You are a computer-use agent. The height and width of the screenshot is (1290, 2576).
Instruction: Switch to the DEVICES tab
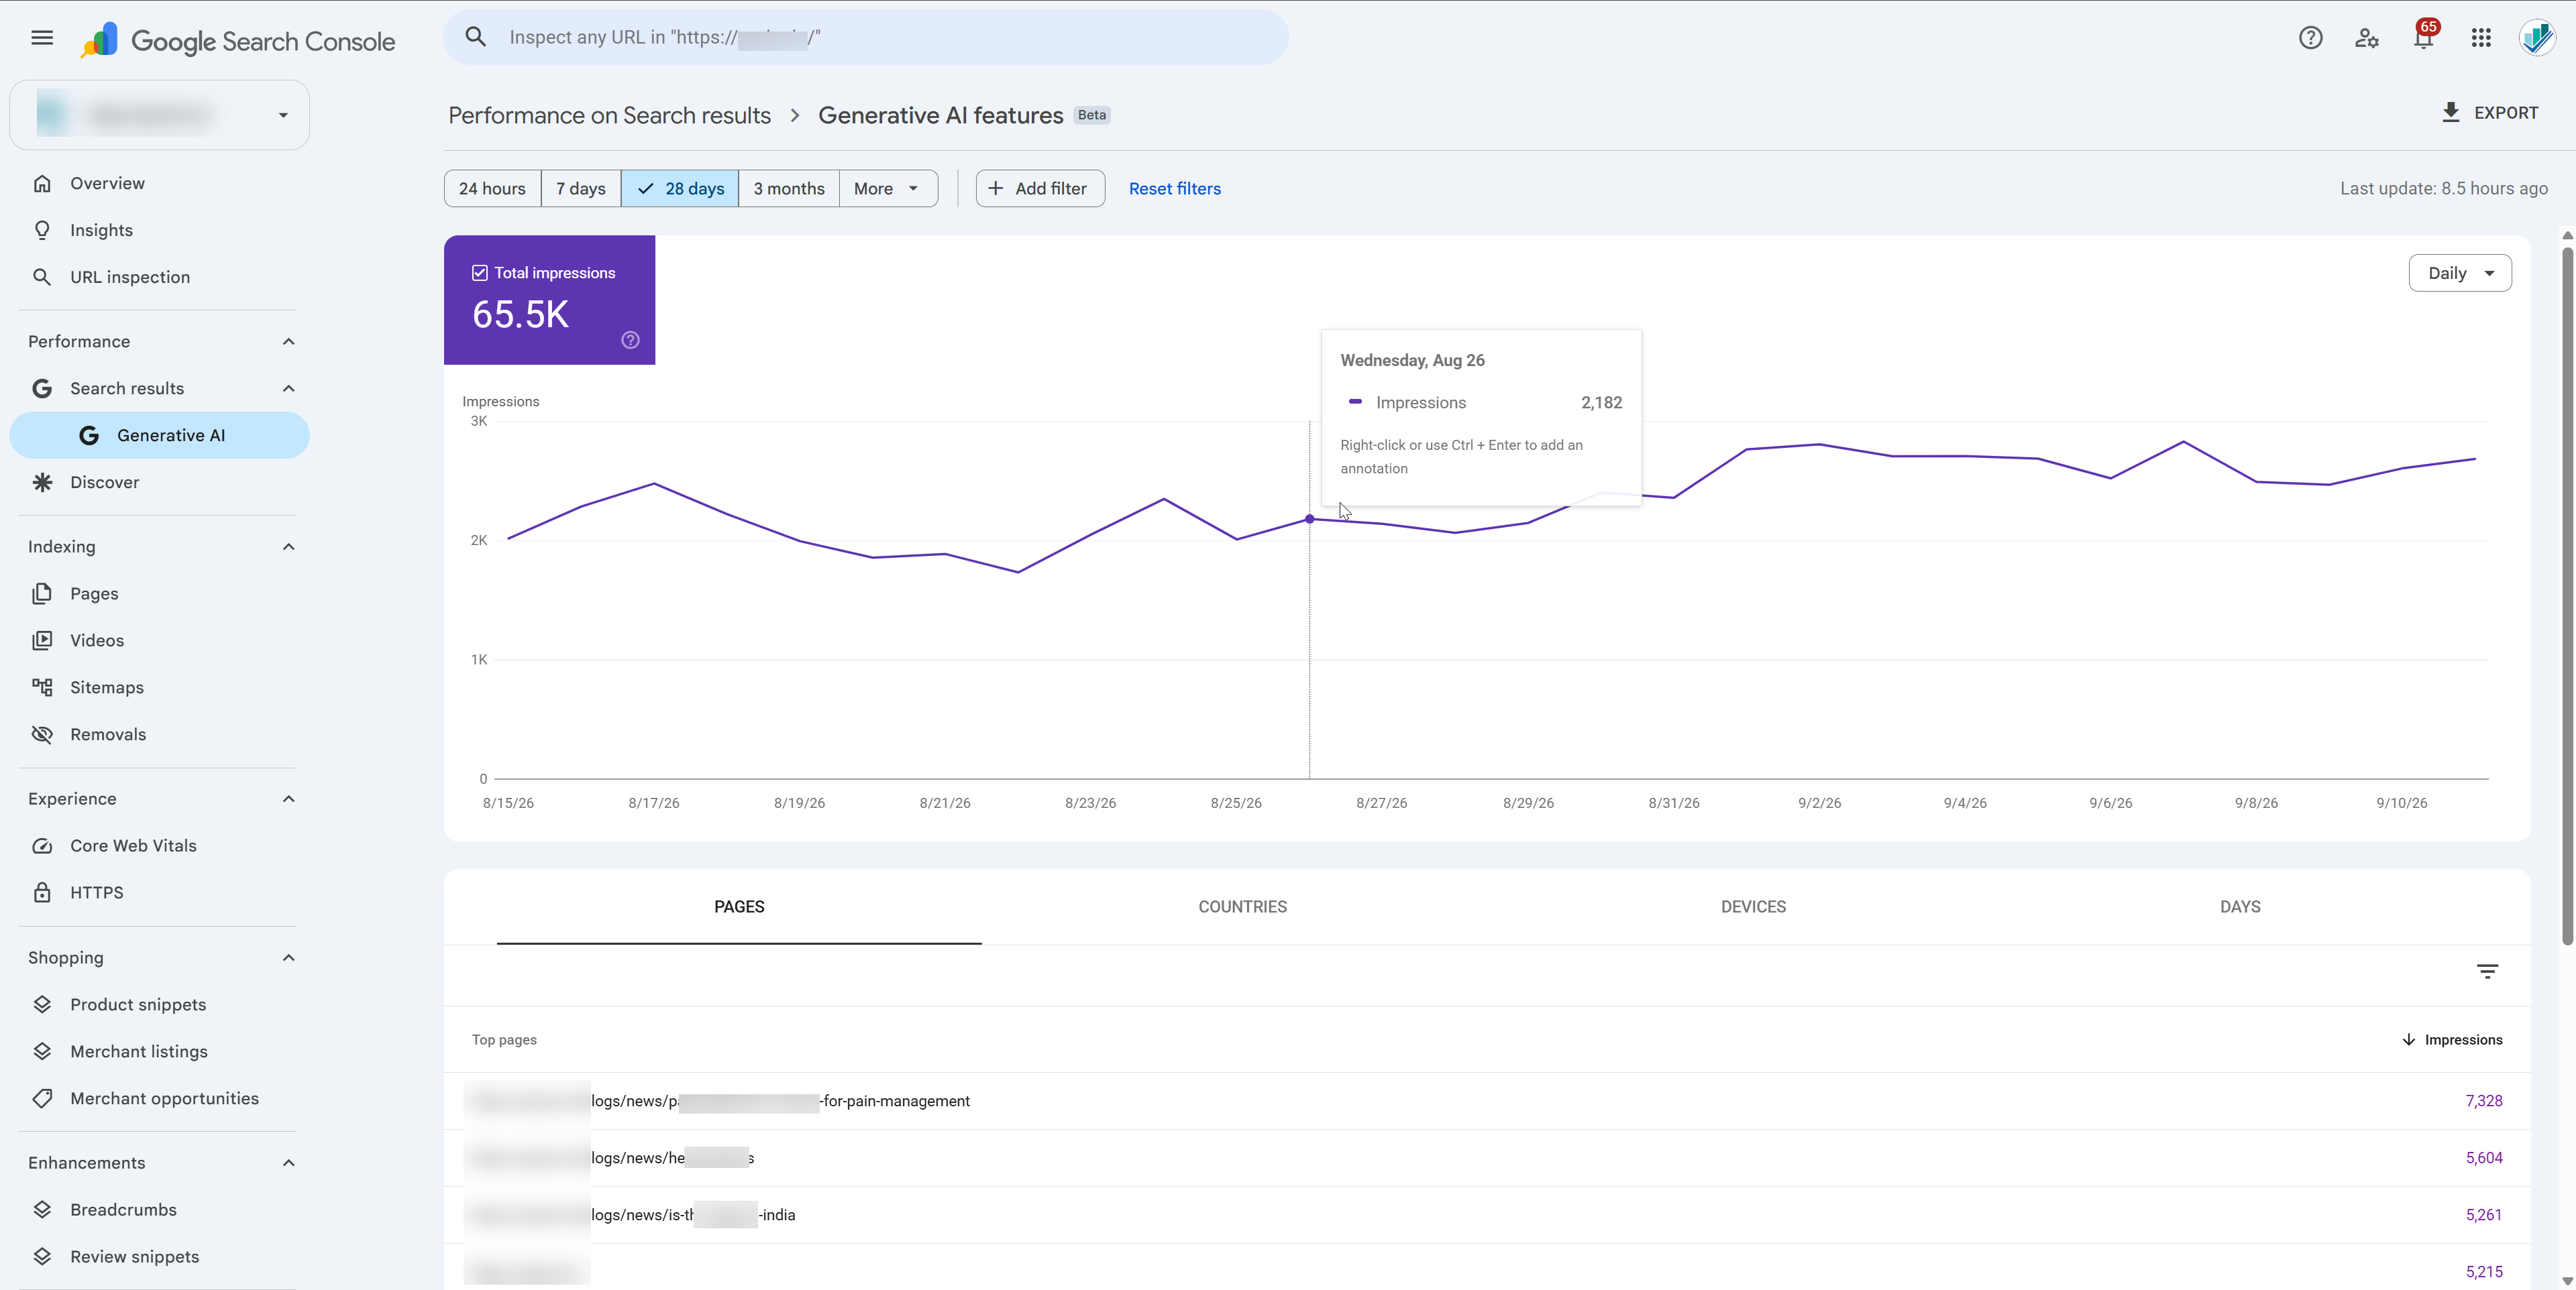click(x=1753, y=907)
